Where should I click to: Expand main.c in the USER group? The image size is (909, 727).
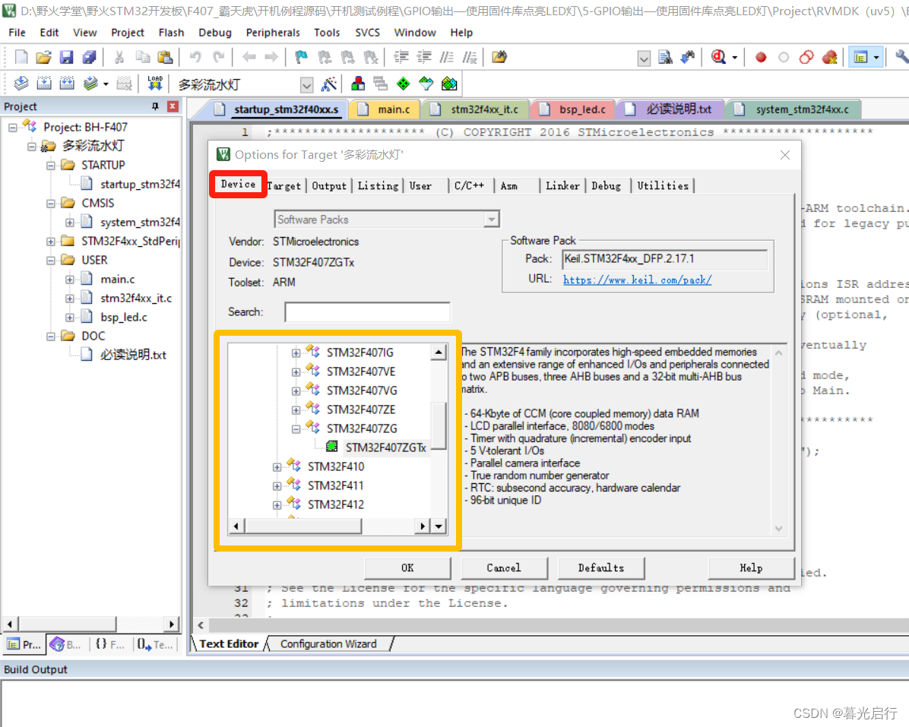coord(70,280)
